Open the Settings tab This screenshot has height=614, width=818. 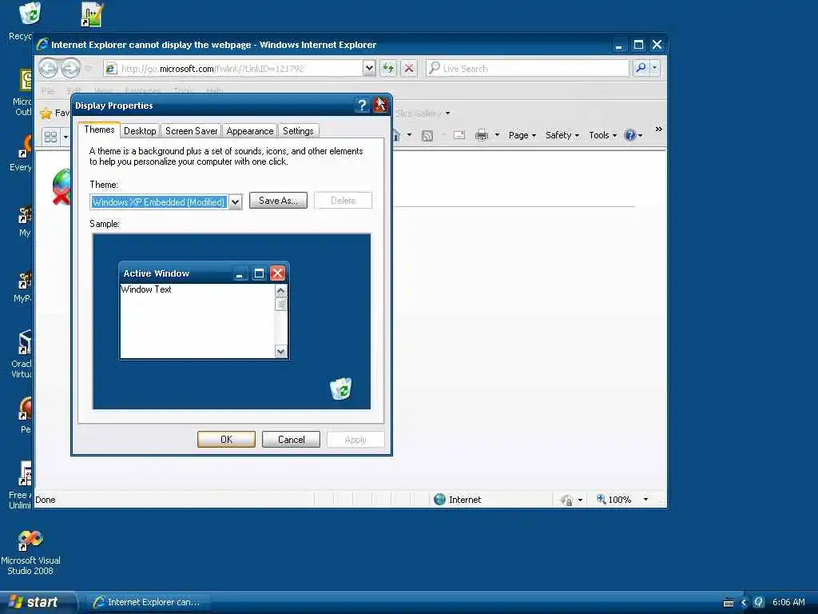point(298,131)
